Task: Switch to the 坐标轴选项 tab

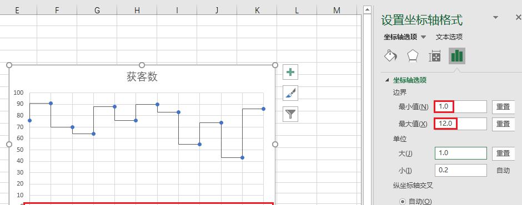Action: coord(400,37)
